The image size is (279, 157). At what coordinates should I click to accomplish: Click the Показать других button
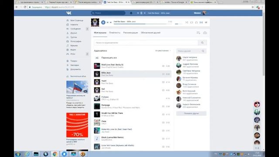191,113
